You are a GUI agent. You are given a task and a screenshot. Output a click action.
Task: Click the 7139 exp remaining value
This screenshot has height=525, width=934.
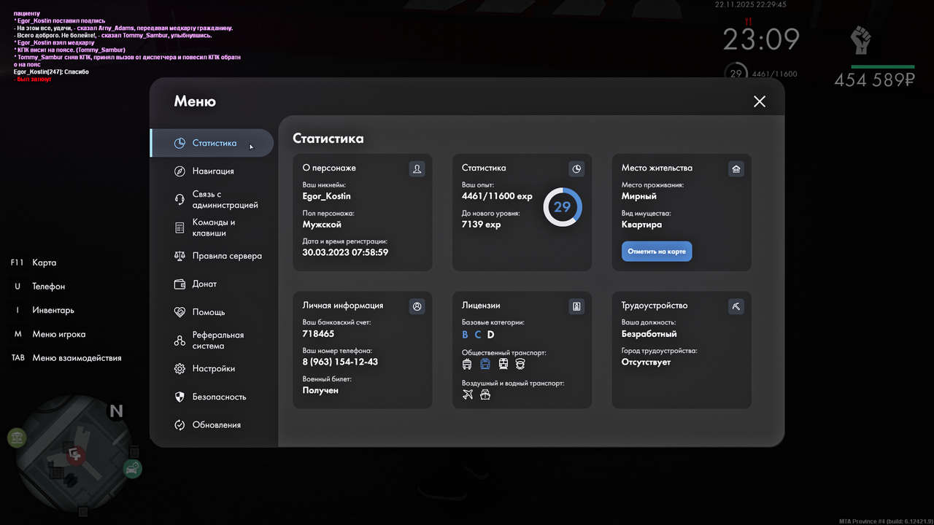tap(481, 225)
